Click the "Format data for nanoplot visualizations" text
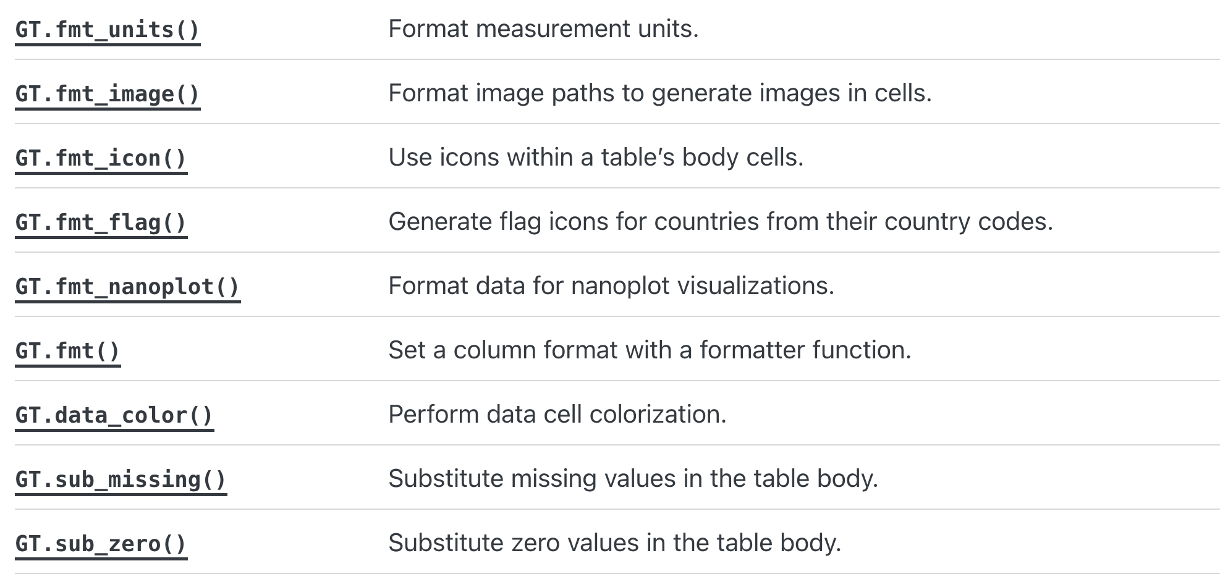This screenshot has width=1220, height=587. tap(611, 286)
